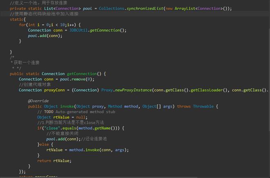This screenshot has height=178, width=270.
Task: Click the Throwable exception type
Action: [204, 106]
